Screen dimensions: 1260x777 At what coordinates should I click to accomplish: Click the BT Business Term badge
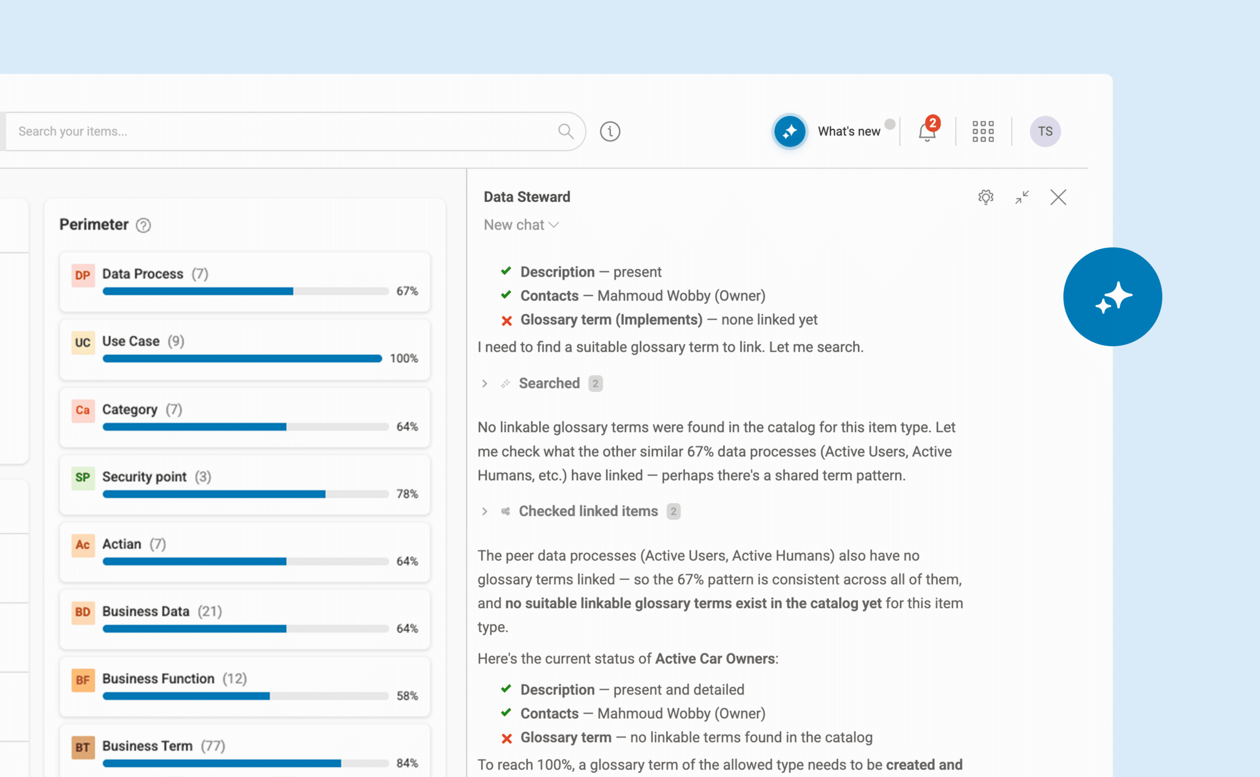tap(83, 747)
